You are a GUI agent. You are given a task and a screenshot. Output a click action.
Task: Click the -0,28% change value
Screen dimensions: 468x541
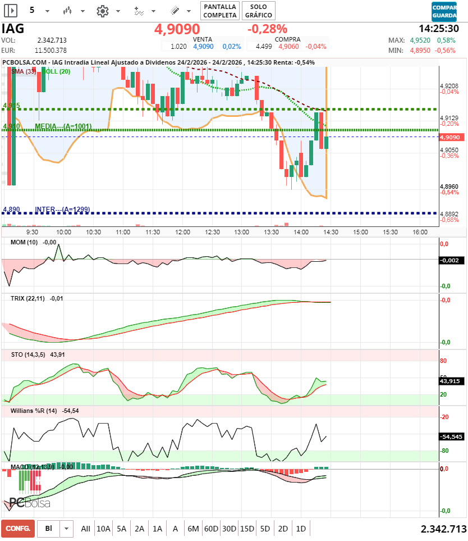pos(268,29)
